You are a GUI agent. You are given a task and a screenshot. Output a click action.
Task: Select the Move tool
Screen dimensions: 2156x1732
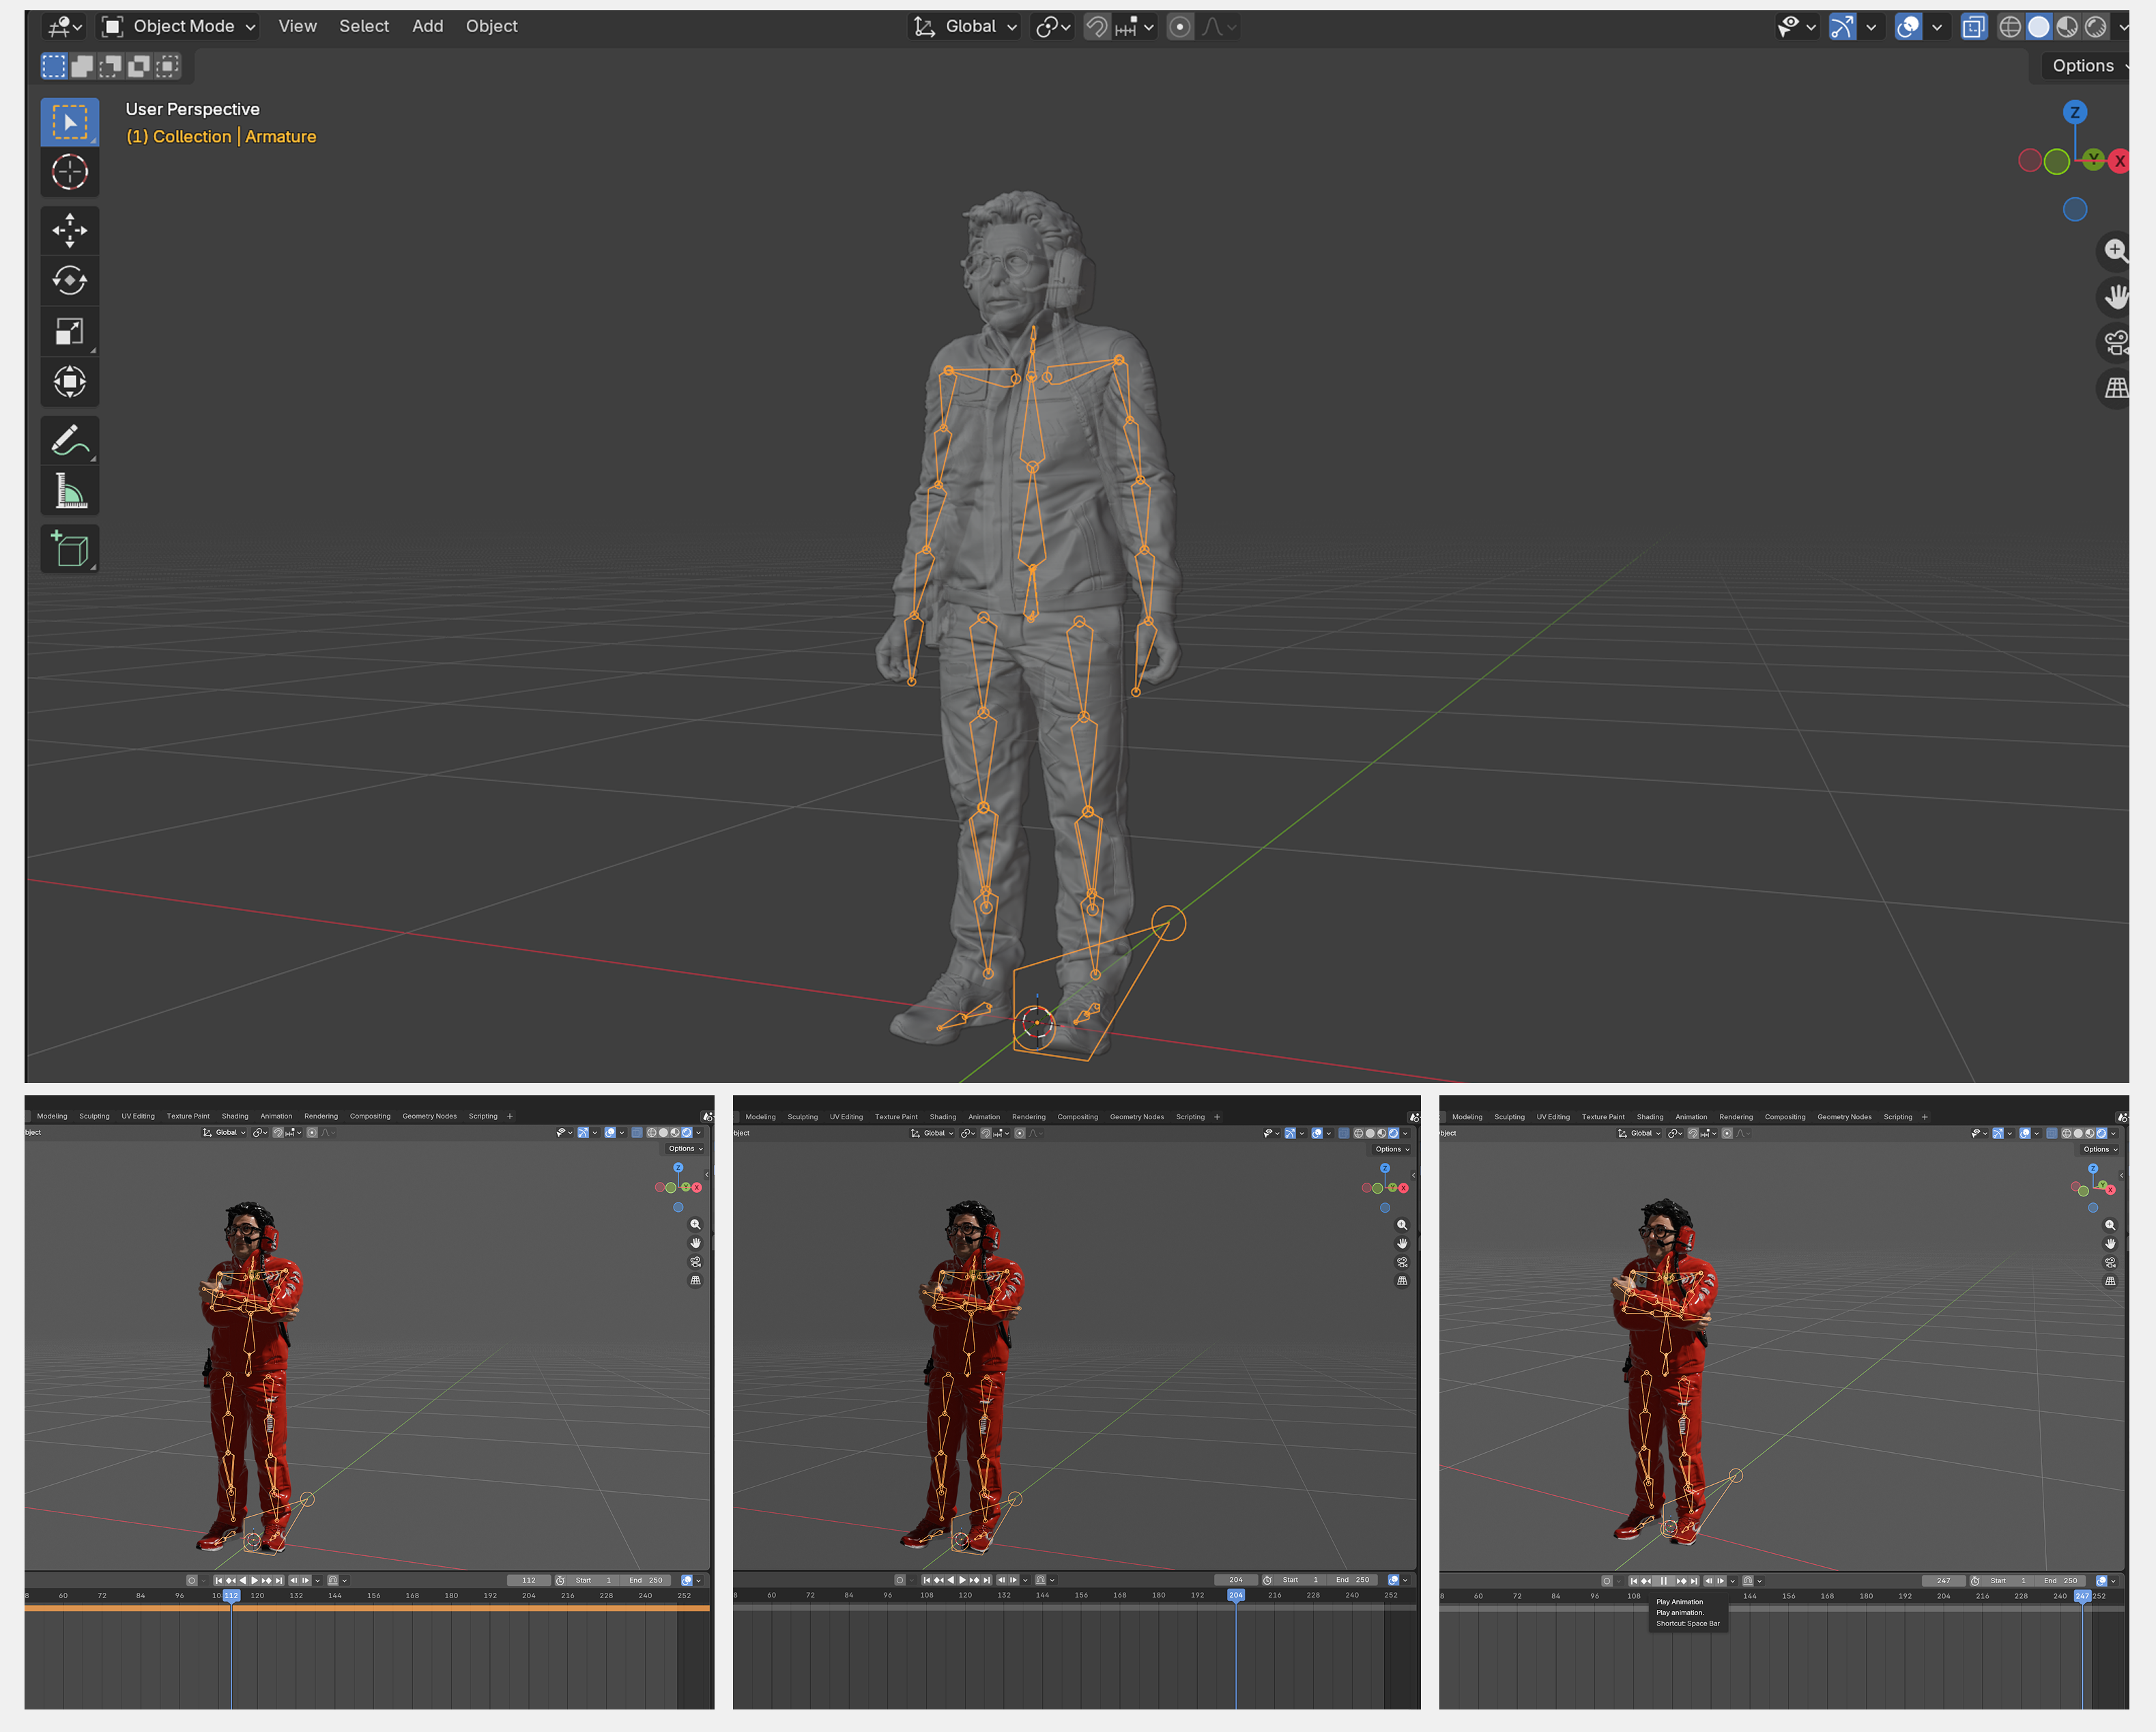69,230
